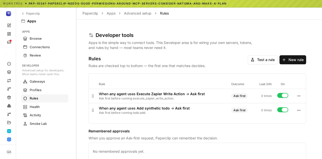This screenshot has width=322, height=159.
Task: Click the Remembered approvals heading
Action: tap(109, 131)
